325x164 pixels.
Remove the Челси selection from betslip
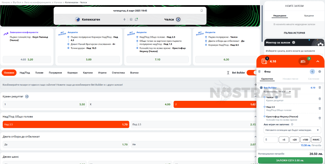click(320, 99)
